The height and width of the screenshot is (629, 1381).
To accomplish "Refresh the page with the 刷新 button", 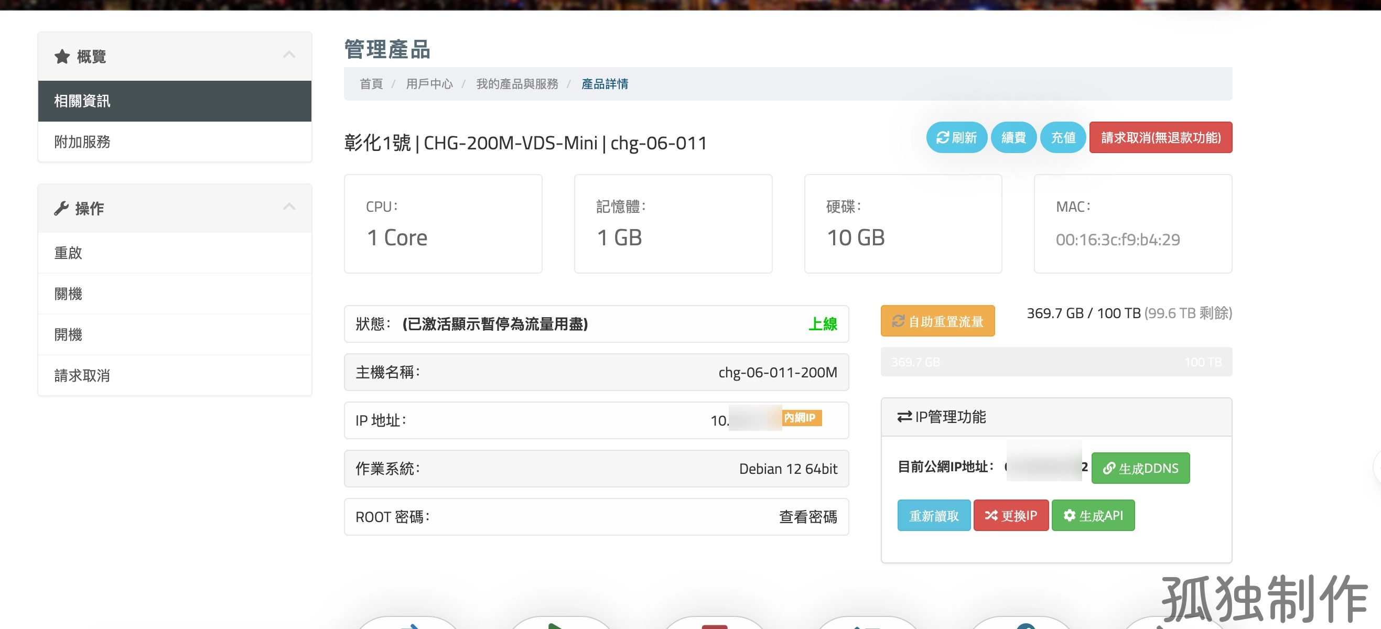I will (956, 138).
